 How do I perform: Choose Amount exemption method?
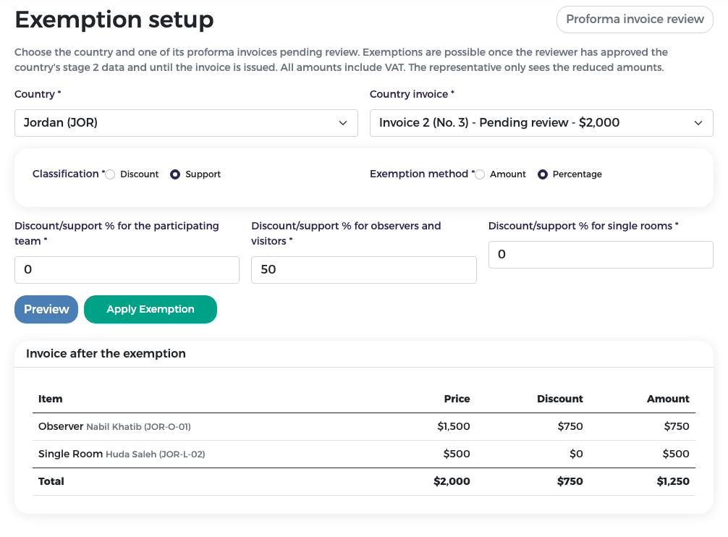[480, 174]
